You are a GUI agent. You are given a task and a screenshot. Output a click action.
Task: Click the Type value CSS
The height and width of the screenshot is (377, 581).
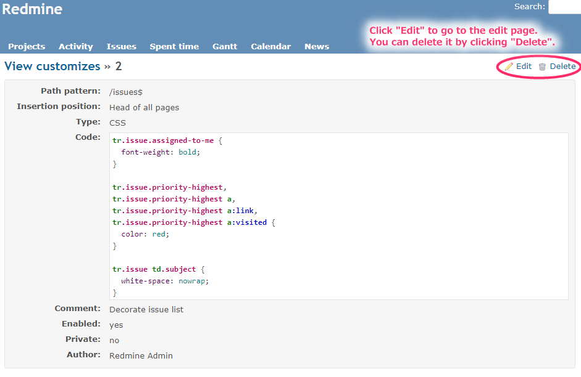pos(117,123)
